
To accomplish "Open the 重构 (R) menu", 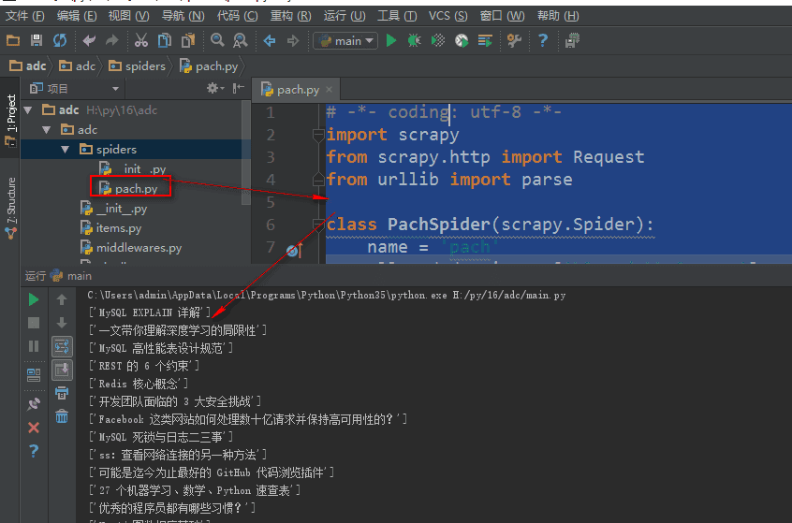I will (291, 16).
